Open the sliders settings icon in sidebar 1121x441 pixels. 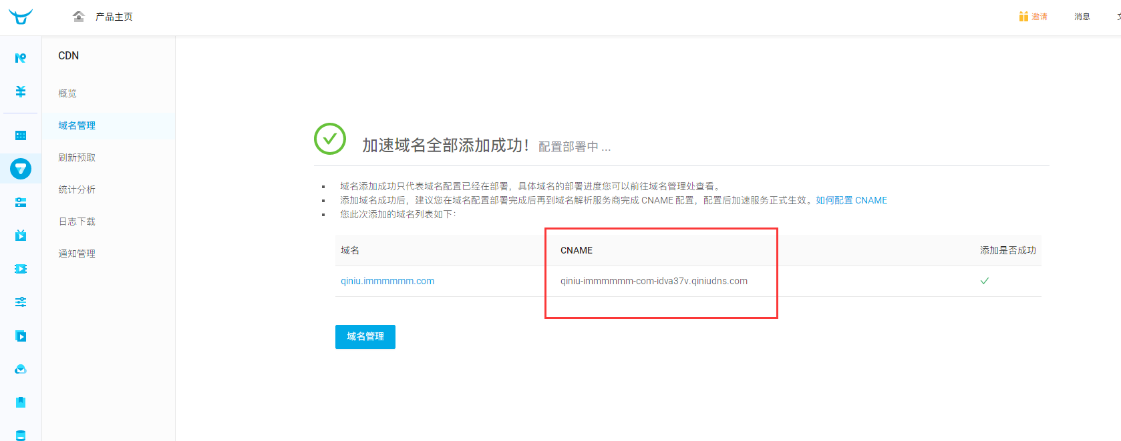click(x=21, y=302)
